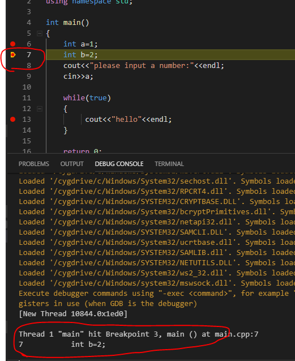Click the sechost.dll loaded console line
This screenshot has height=361, width=295.
(157, 181)
